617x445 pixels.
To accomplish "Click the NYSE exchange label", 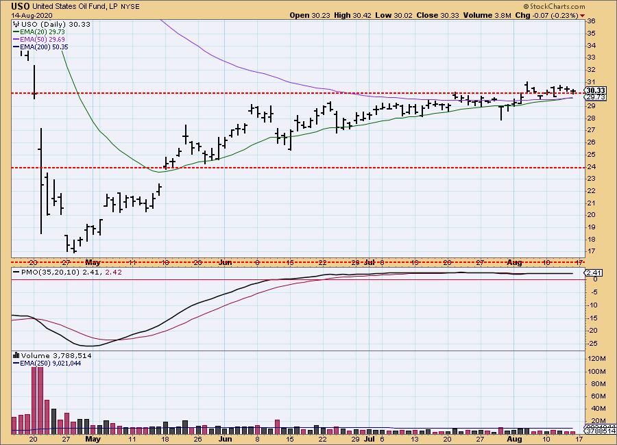I will click(130, 7).
